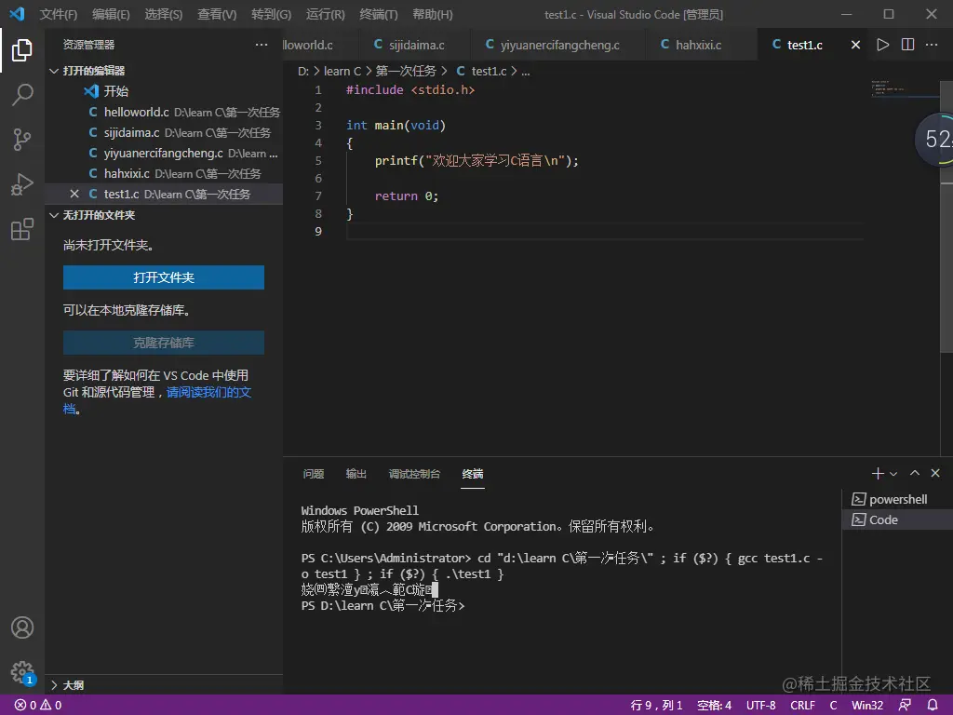Open the 帮助(H) menu
953x715 pixels.
pos(433,14)
